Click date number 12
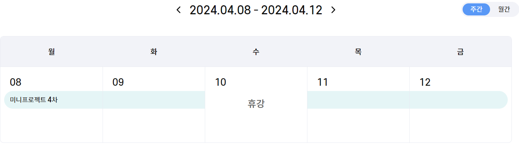This screenshot has height=144, width=519. 425,82
